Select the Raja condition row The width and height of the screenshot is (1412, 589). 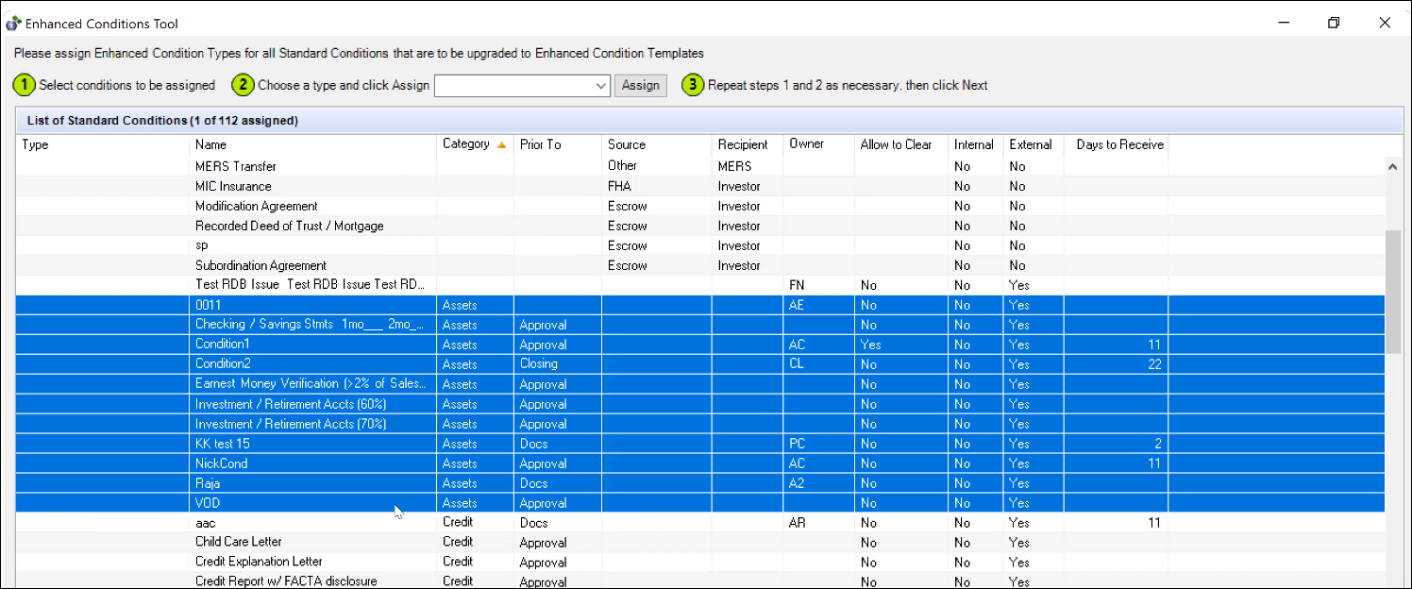coord(701,483)
